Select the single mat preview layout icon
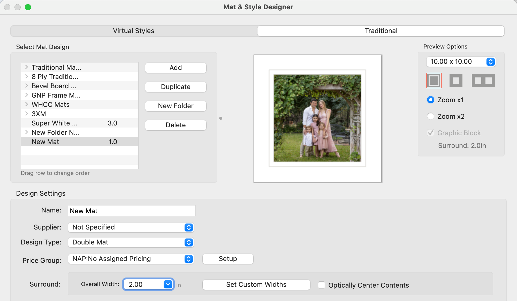This screenshot has height=301, width=517. [x=434, y=81]
